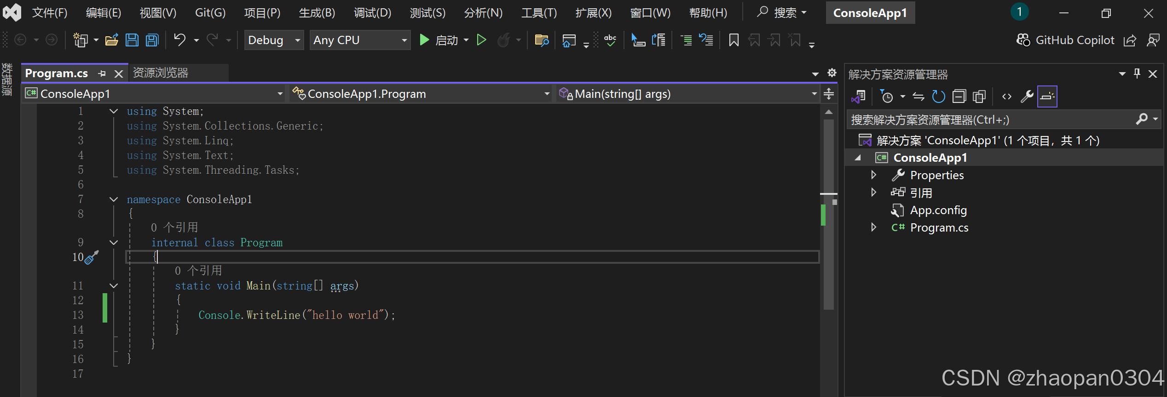
Task: Click the Redo arrow icon
Action: pos(212,40)
